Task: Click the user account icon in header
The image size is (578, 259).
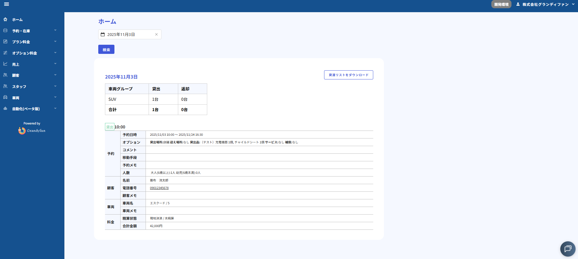Action: click(518, 4)
